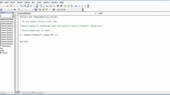Screen dimensions: 170x95
Task: Open the Immediate Window icon
Action: click(25, 6)
